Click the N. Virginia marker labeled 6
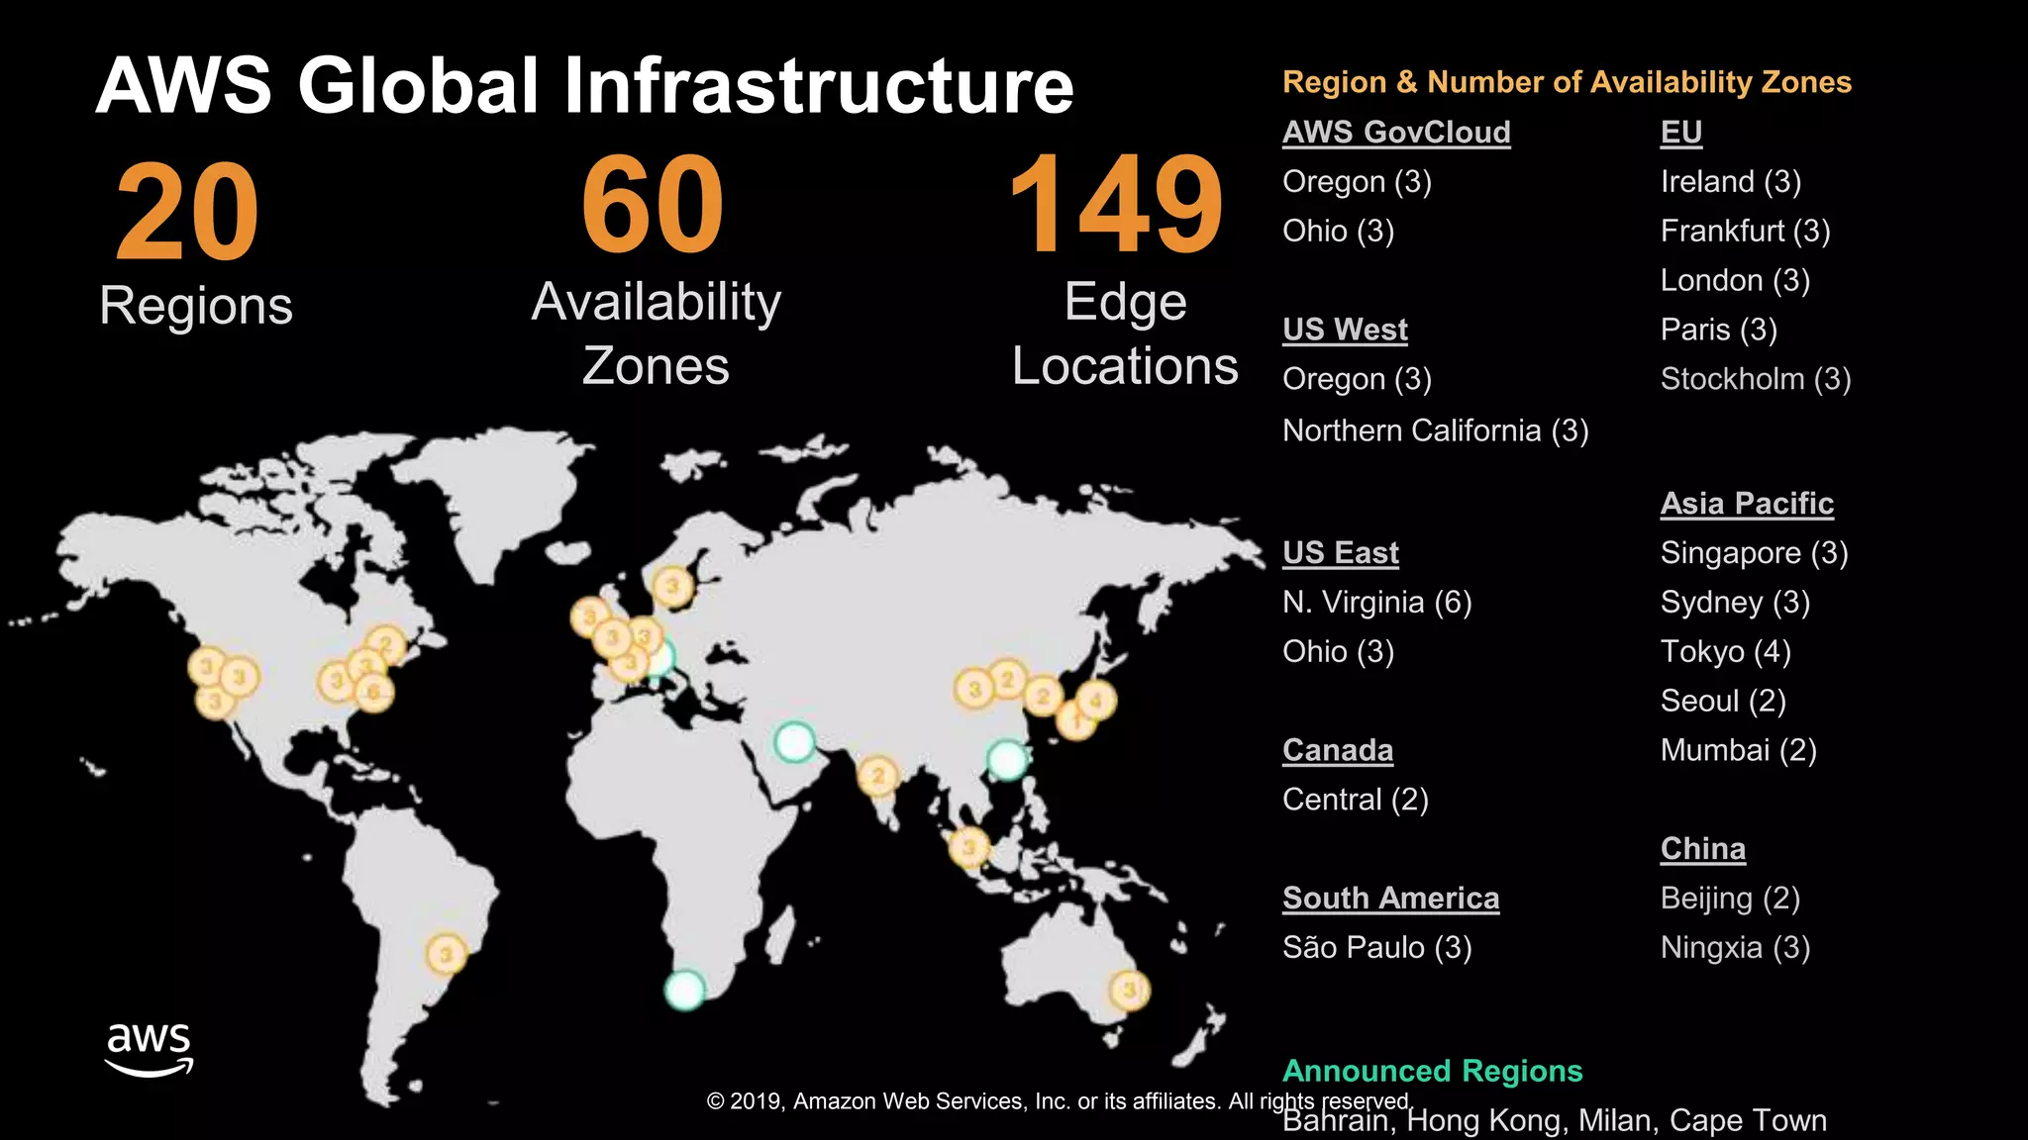Viewport: 2028px width, 1140px height. point(373,692)
